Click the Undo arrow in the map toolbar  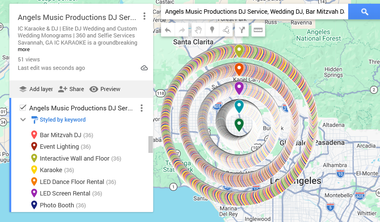[x=168, y=29]
